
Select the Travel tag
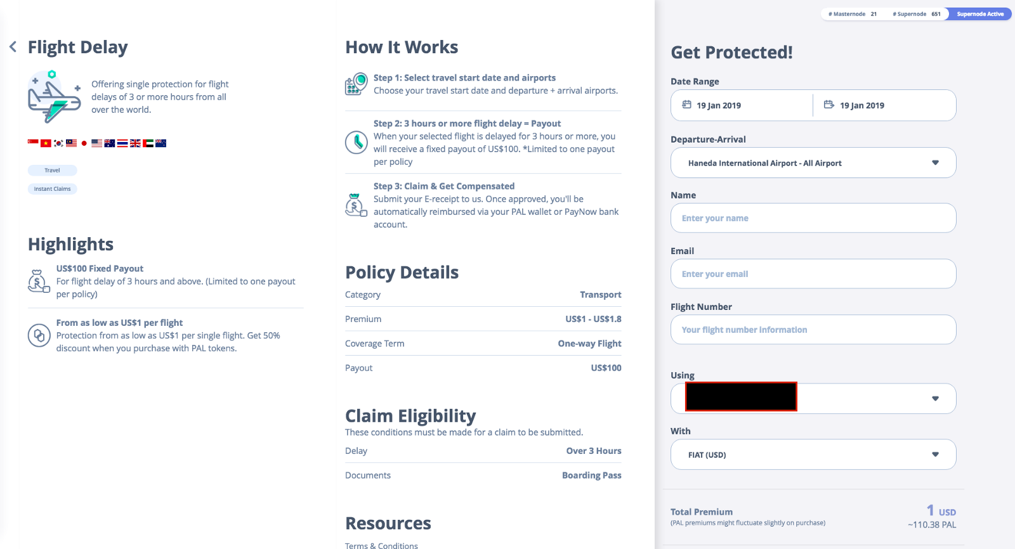[52, 171]
